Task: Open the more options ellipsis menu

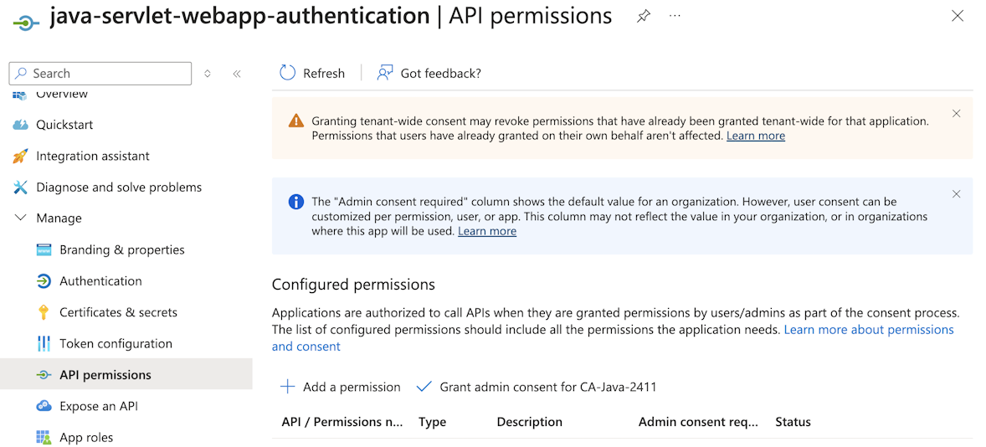Action: (675, 16)
